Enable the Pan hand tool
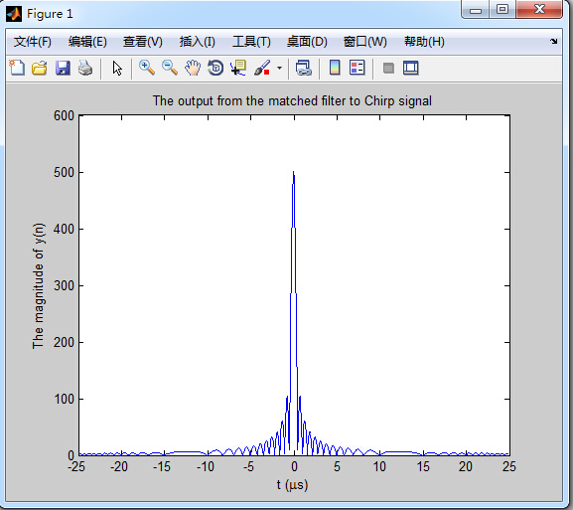 (193, 68)
